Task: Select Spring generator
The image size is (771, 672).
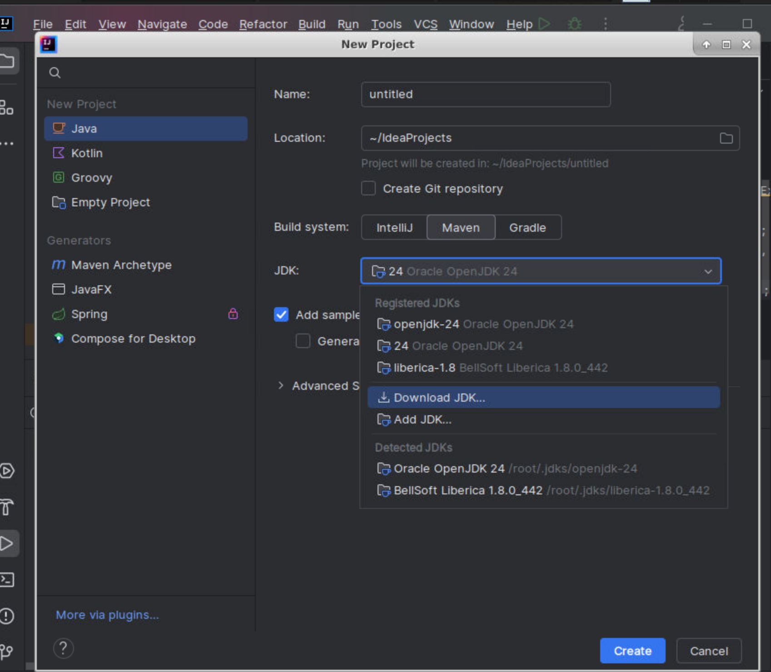Action: coord(146,314)
